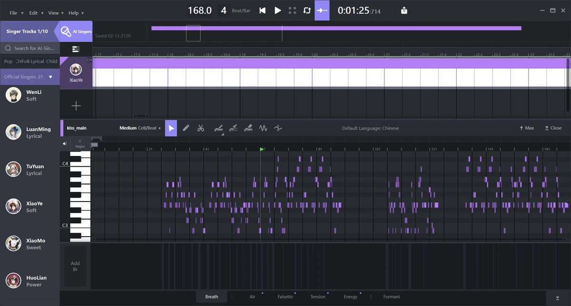Expand the Official Singers dropdown

30,76
